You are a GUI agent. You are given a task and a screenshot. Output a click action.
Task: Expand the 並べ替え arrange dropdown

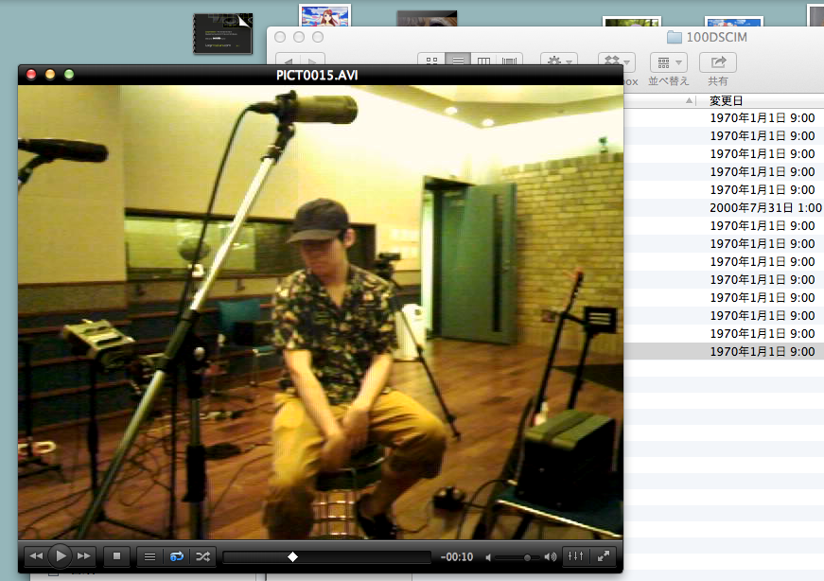click(668, 62)
